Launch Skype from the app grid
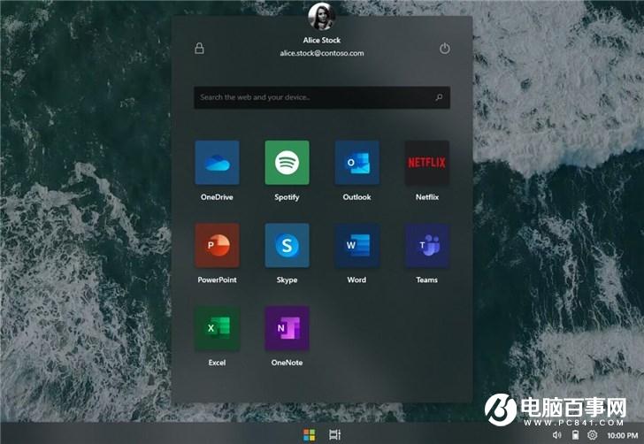The height and width of the screenshot is (444, 644). point(287,245)
